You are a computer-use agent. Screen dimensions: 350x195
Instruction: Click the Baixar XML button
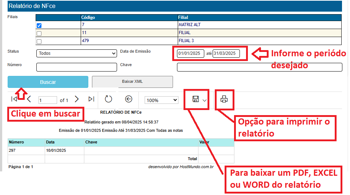pos(132,82)
